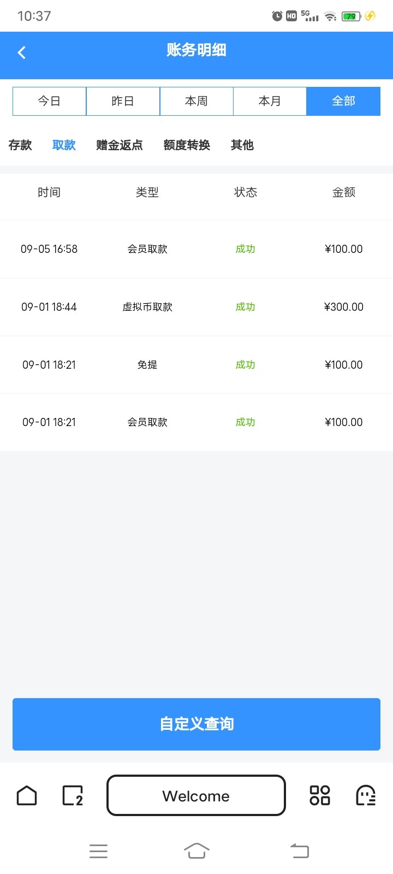Open the tabs switcher showing 2
393x874 pixels.
point(73,795)
